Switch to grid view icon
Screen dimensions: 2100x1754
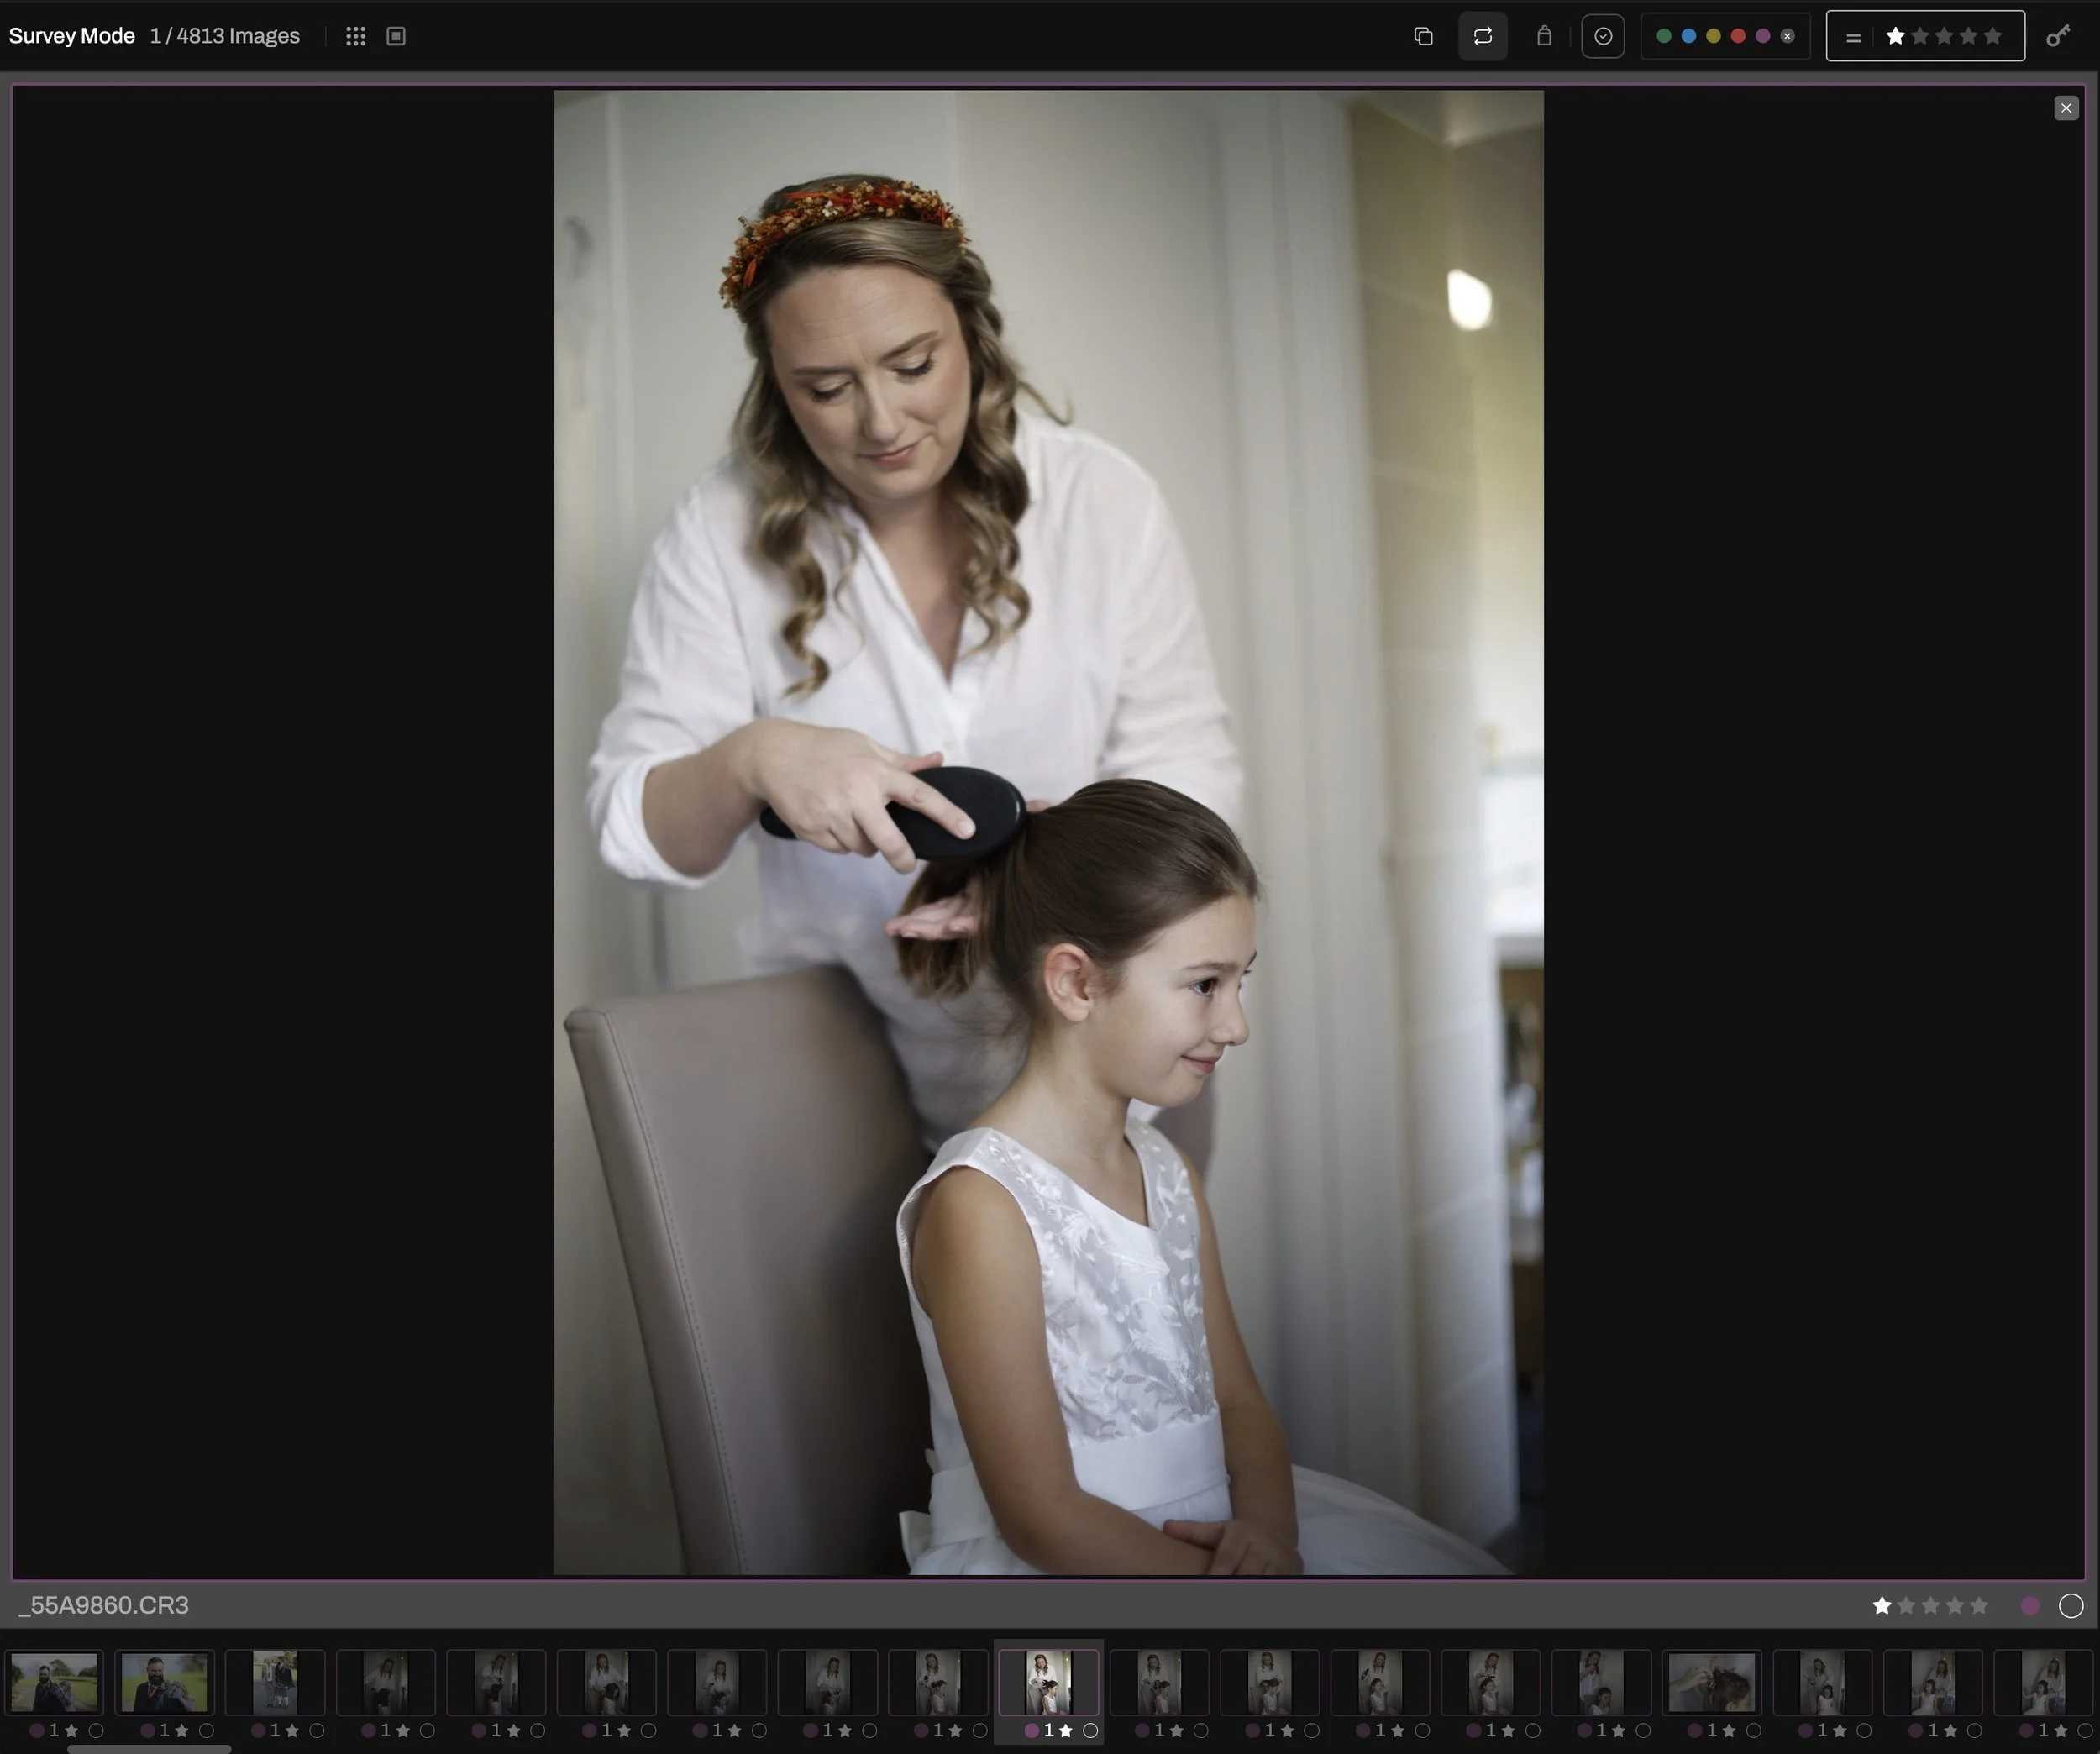pyautogui.click(x=355, y=36)
